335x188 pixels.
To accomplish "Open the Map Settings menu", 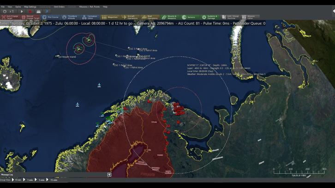I will coord(30,7).
